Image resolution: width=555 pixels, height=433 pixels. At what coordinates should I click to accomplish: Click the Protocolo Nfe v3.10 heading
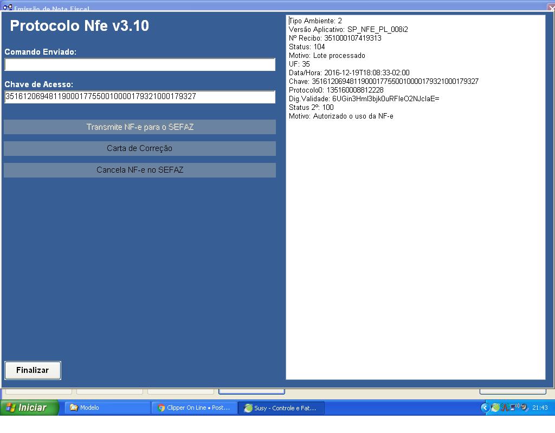coord(80,26)
